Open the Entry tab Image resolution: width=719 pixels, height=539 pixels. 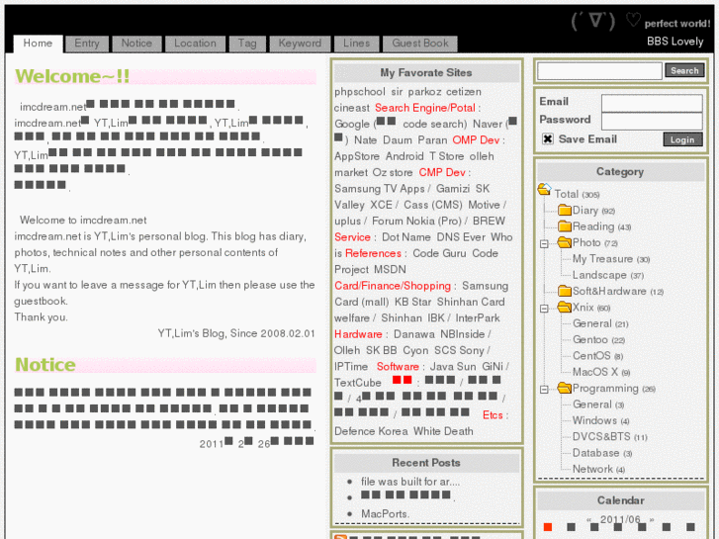coord(87,44)
